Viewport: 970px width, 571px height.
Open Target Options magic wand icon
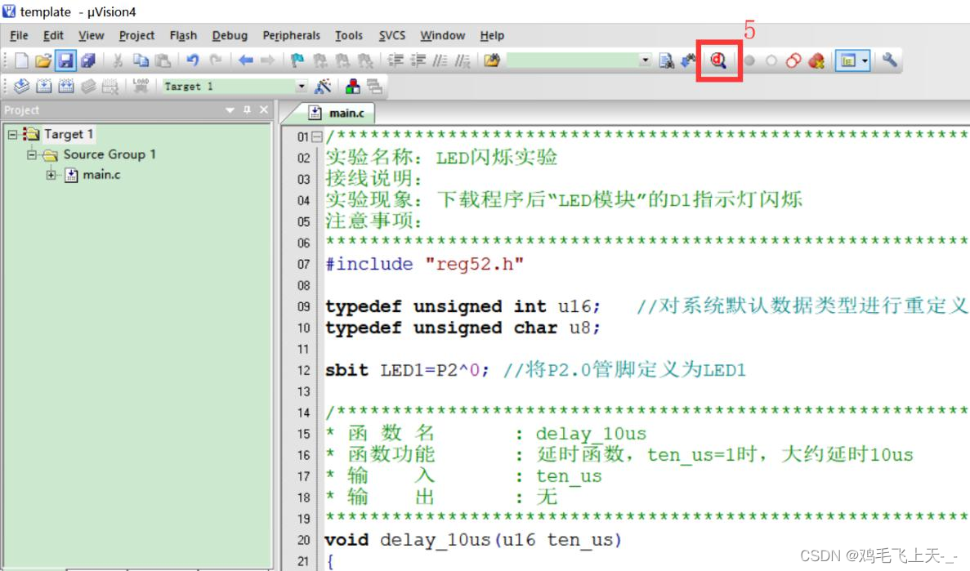pos(323,86)
